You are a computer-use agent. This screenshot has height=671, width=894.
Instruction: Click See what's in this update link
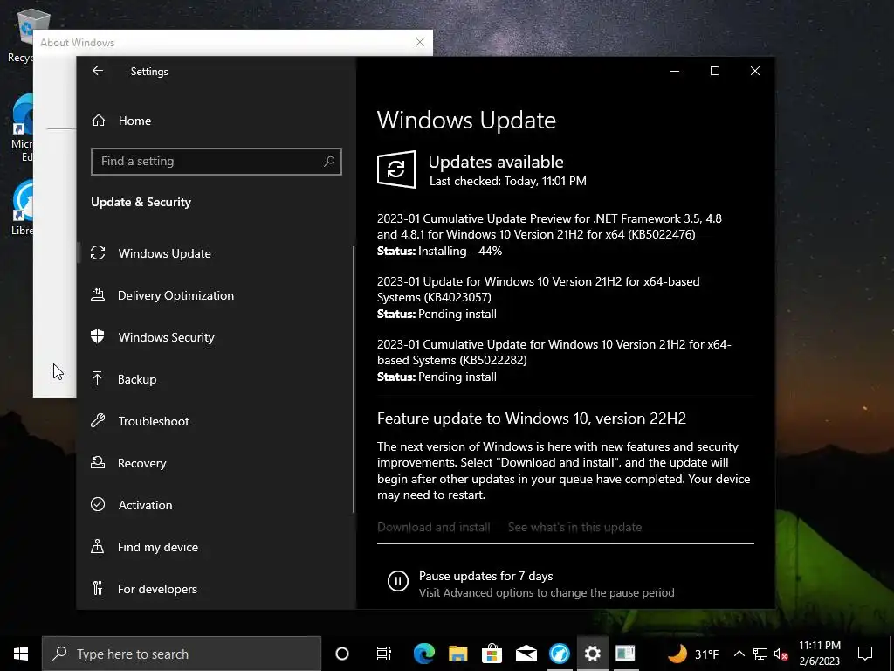click(x=574, y=527)
